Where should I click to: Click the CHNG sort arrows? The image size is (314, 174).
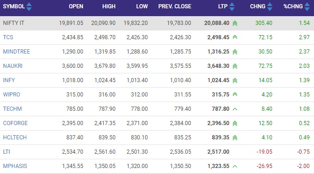pyautogui.click(x=270, y=6)
